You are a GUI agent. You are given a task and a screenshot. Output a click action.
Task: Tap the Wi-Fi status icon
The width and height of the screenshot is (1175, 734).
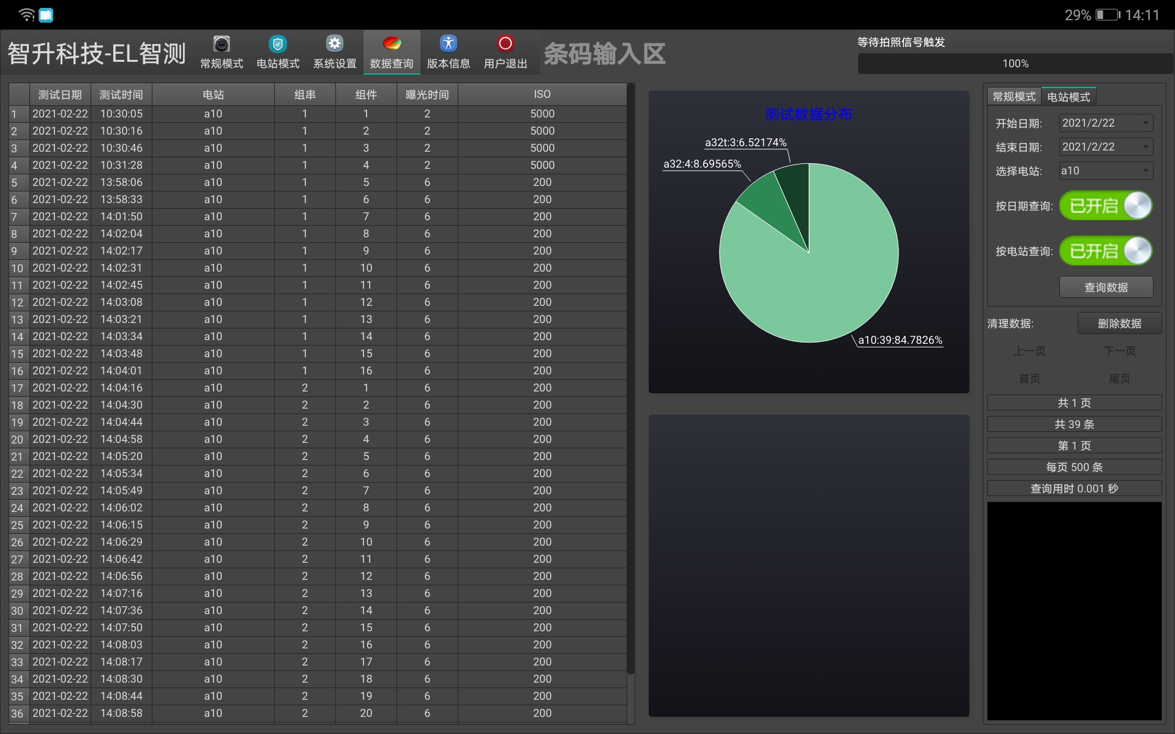(x=27, y=15)
